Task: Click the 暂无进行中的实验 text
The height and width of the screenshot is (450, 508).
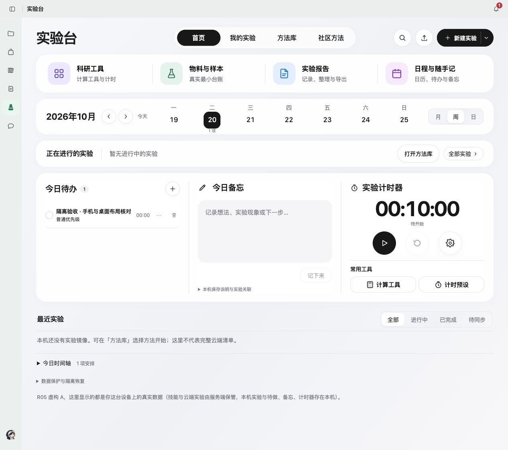Action: tap(134, 154)
